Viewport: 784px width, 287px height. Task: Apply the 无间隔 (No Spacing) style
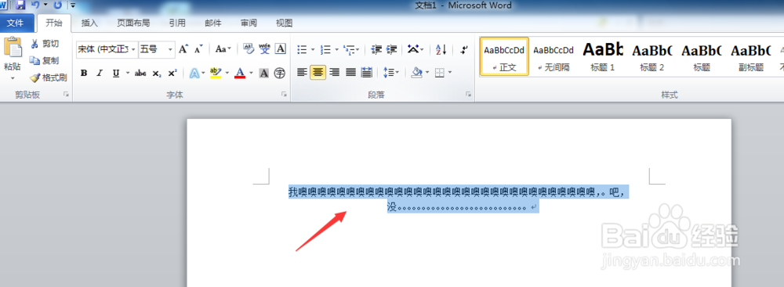click(x=554, y=56)
